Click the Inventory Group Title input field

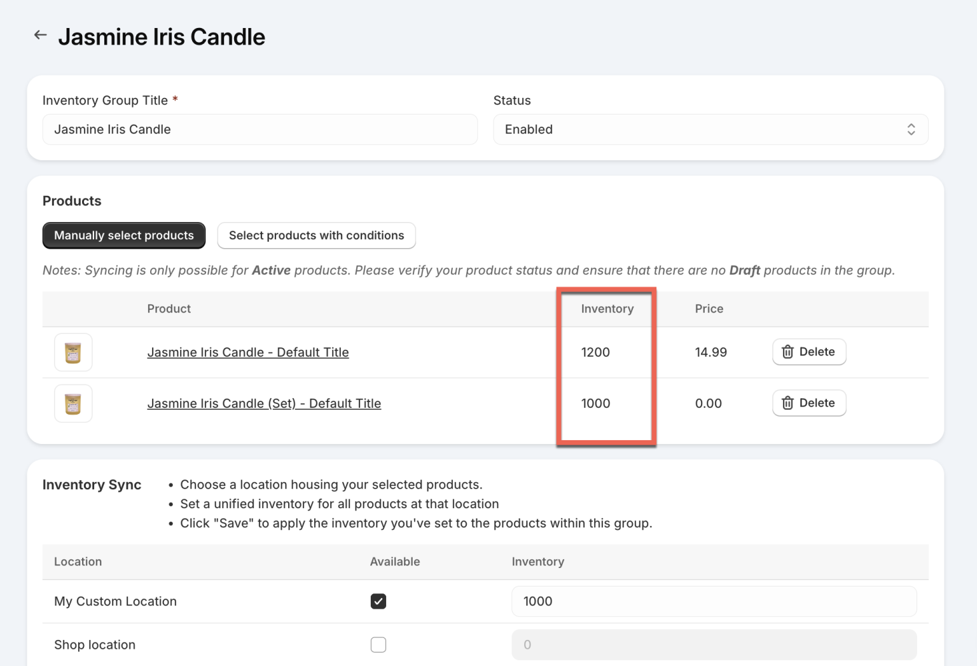click(x=260, y=129)
